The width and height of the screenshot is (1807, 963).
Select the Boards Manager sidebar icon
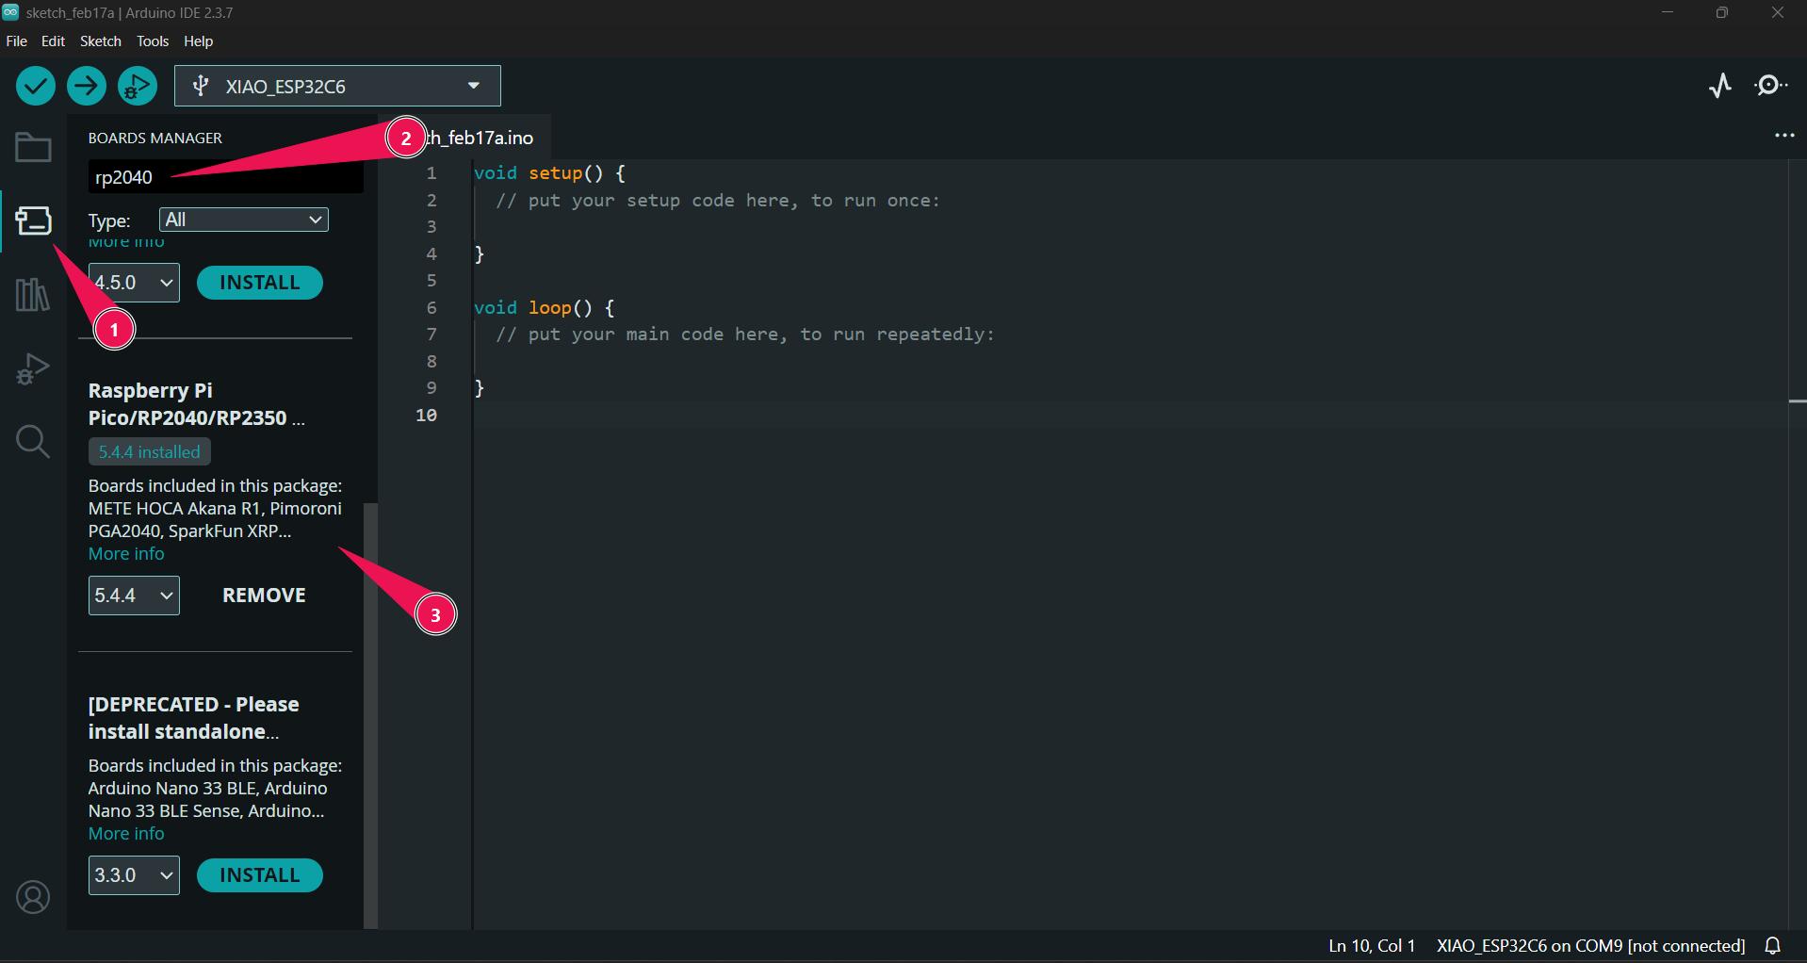click(33, 221)
